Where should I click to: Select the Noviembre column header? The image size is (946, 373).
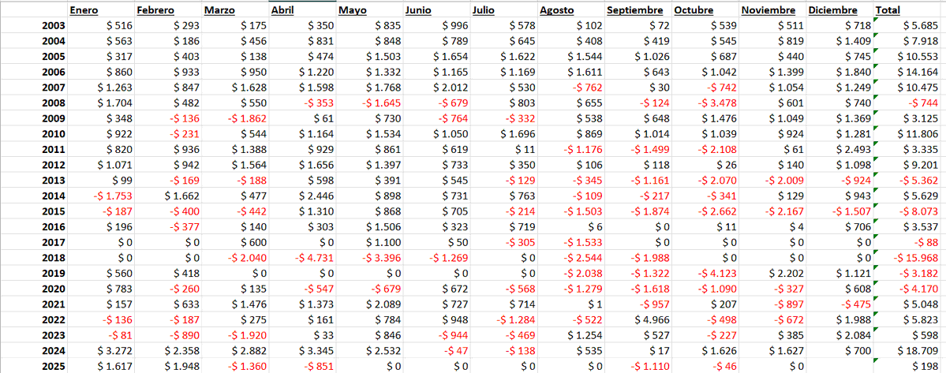[x=773, y=10]
